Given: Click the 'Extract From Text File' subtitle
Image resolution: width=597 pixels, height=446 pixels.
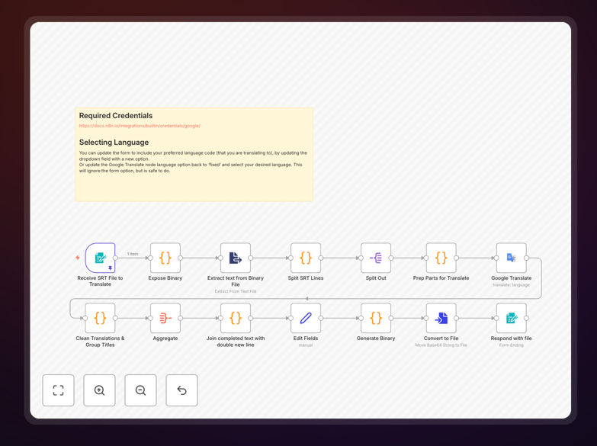Looking at the screenshot, I should (x=236, y=291).
